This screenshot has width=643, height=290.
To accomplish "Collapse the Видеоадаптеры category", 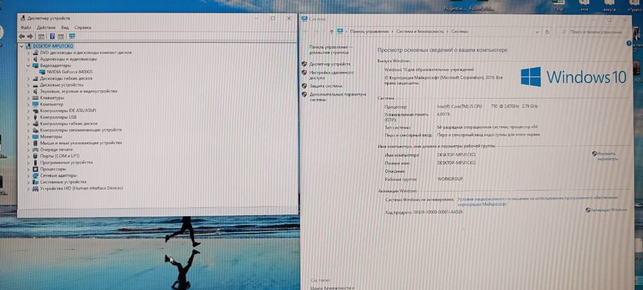I will (28, 65).
